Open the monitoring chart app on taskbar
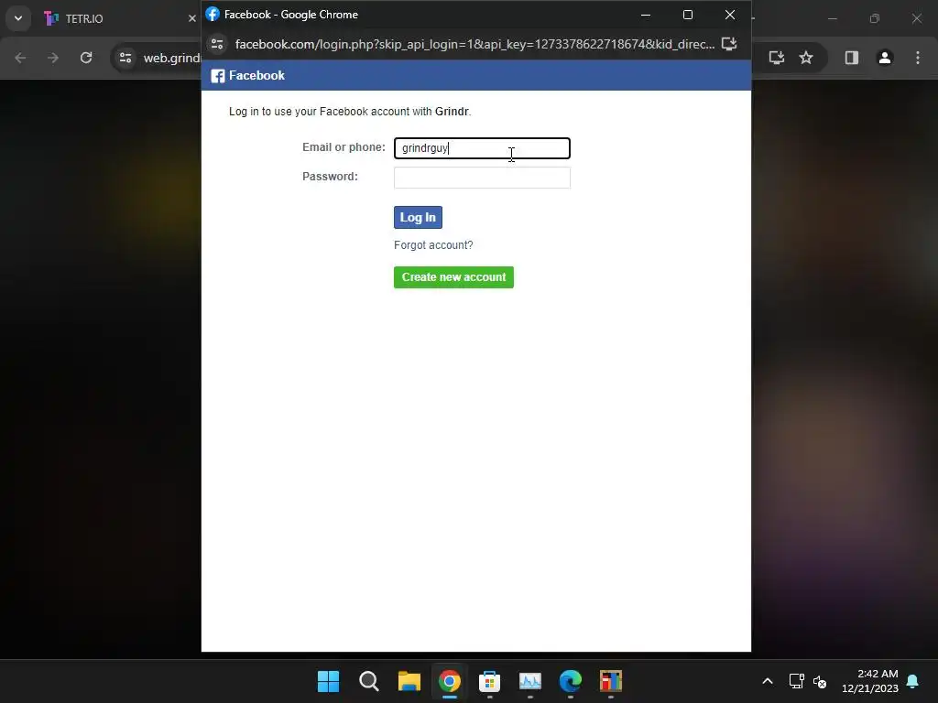 pos(530,681)
